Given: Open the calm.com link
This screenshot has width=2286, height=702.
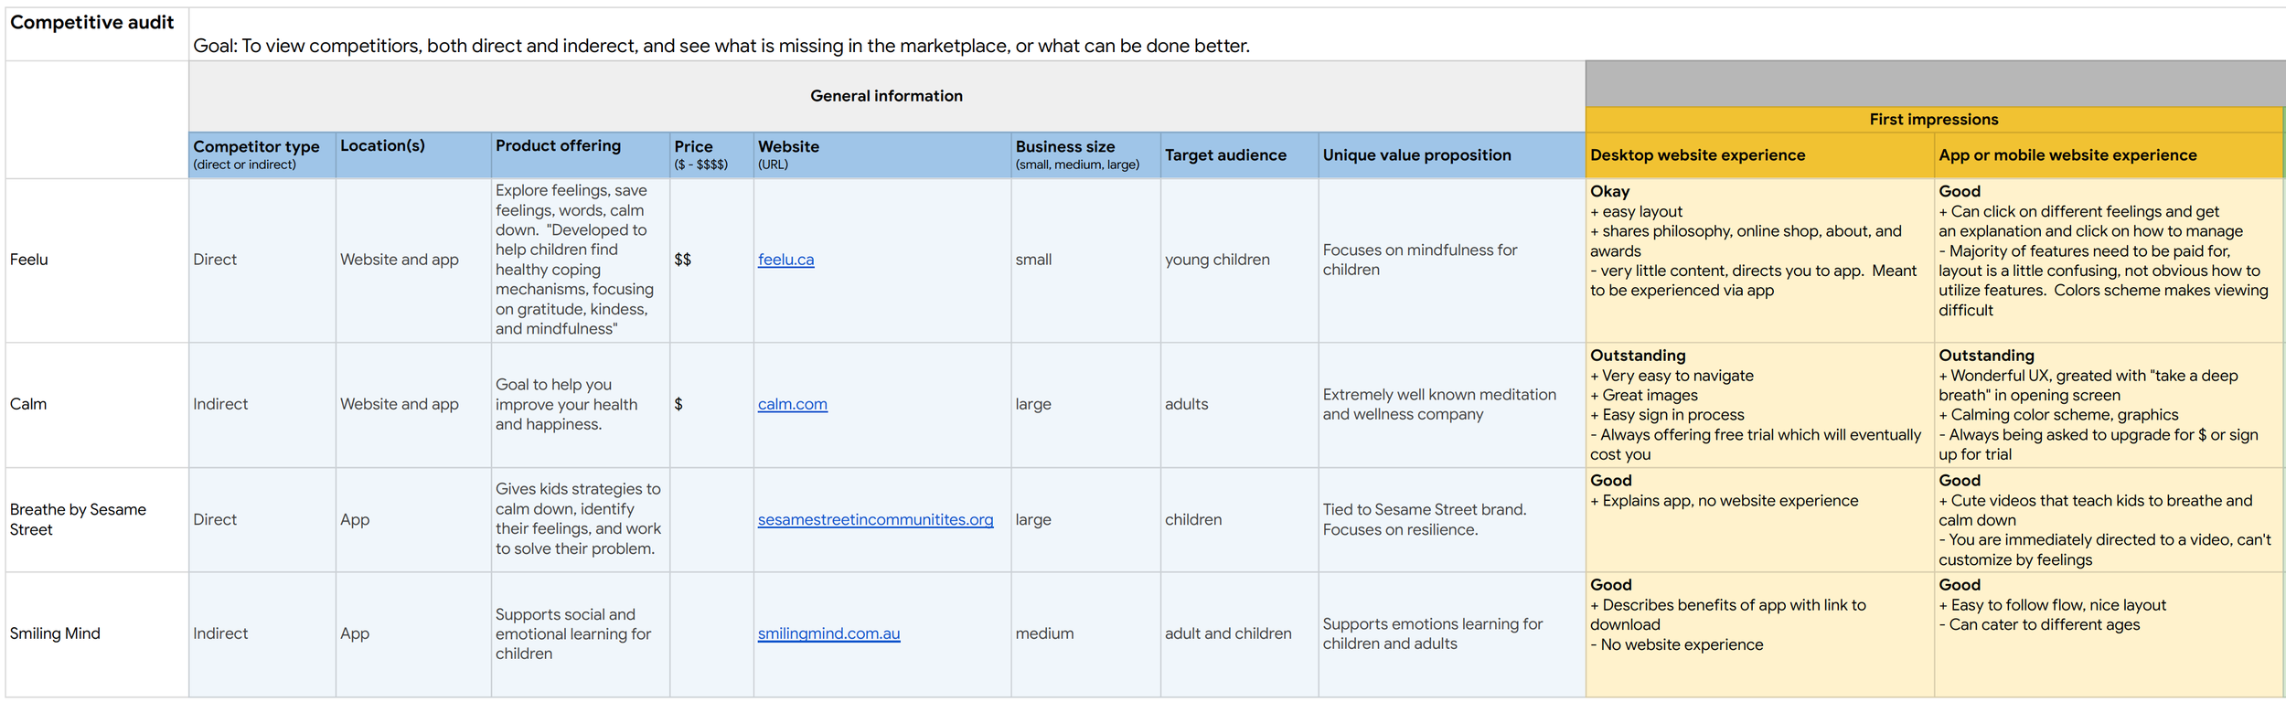Looking at the screenshot, I should [792, 404].
